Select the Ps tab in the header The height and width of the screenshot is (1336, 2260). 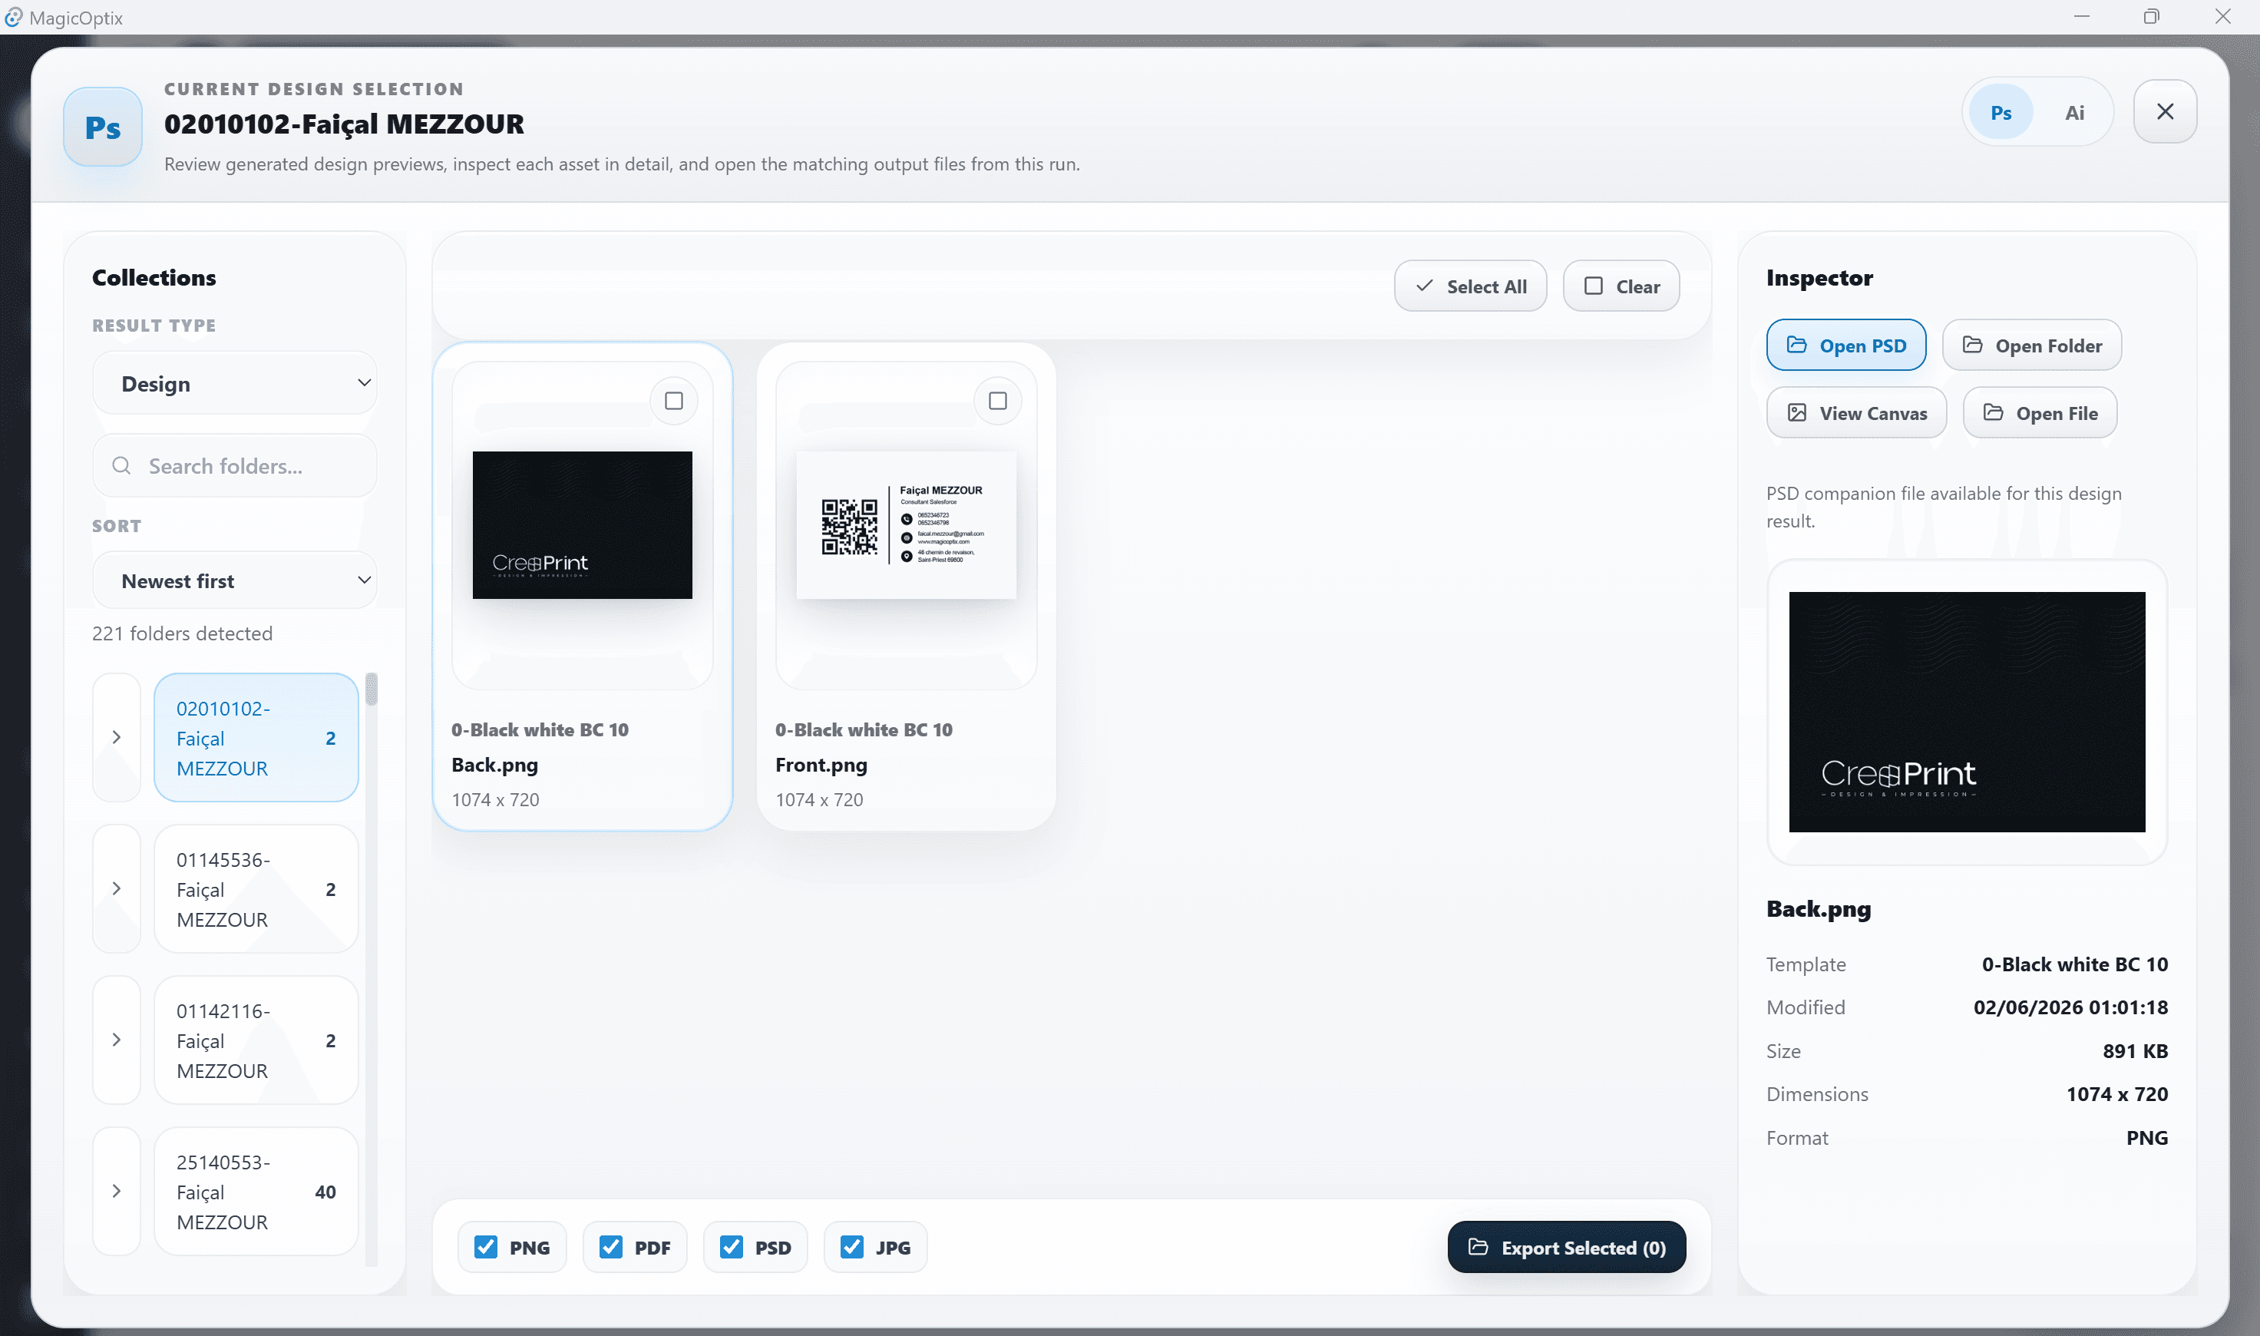coord(2001,113)
